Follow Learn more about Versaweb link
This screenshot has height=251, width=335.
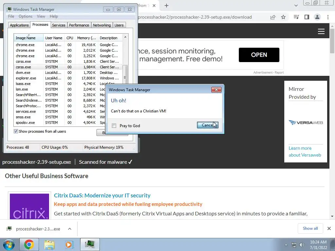[305, 152]
